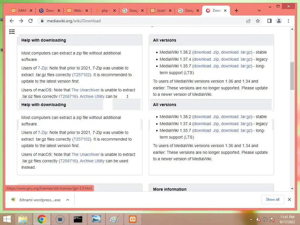Open the Windows Start button
300x225 pixels.
click(7, 219)
